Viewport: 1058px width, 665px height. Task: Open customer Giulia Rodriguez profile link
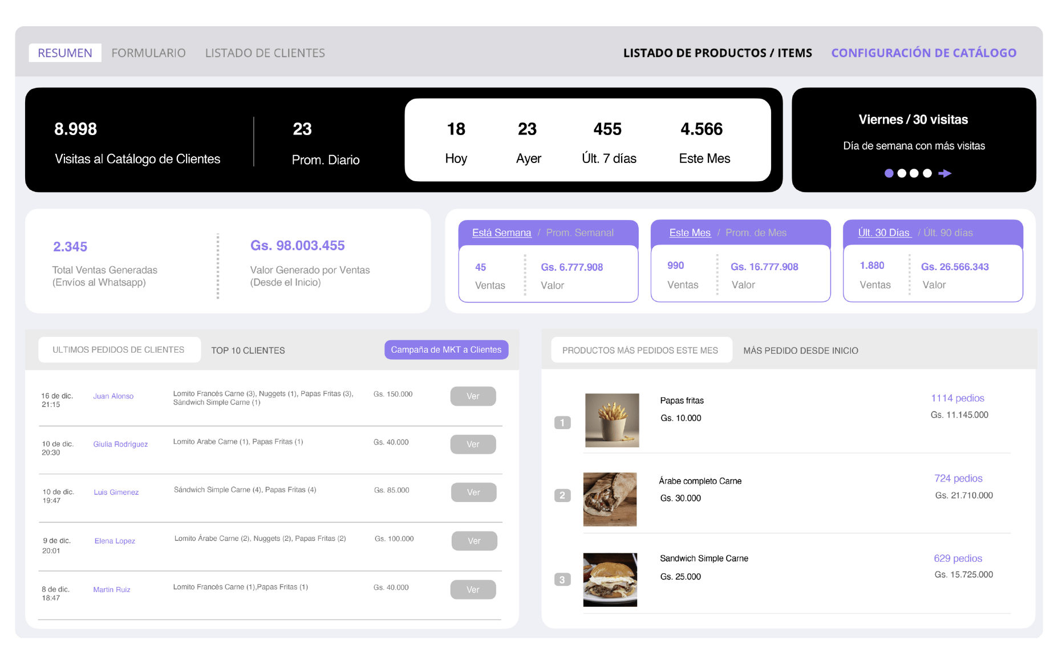[x=120, y=444]
